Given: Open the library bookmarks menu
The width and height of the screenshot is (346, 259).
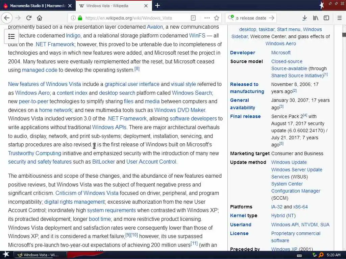Looking at the screenshot, I should [316, 18].
